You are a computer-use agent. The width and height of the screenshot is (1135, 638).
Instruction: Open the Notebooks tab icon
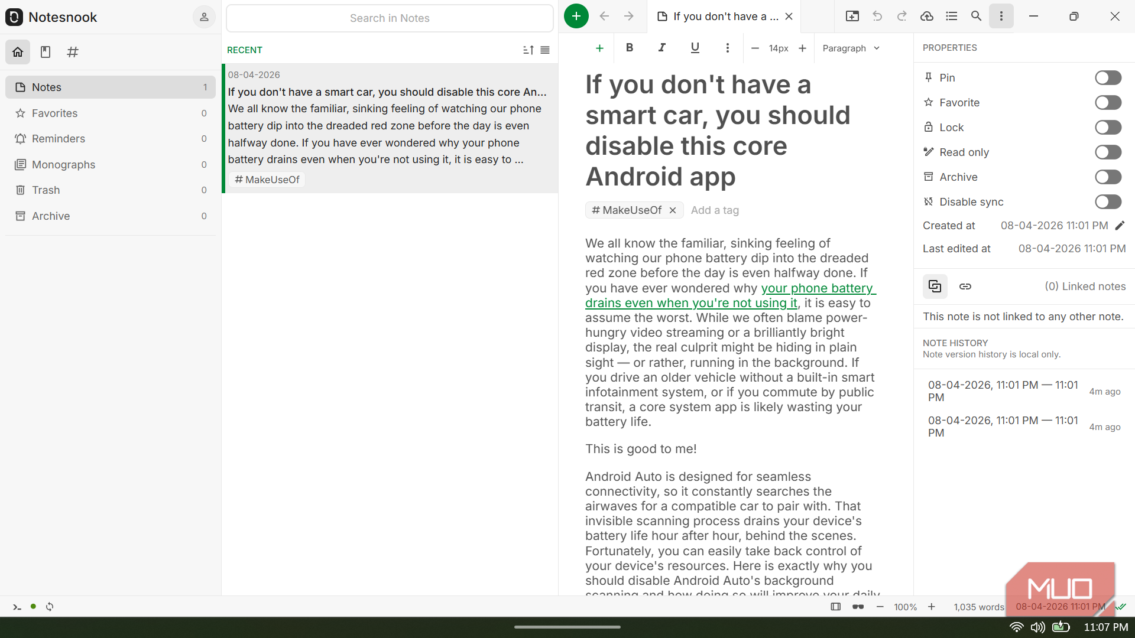point(46,52)
